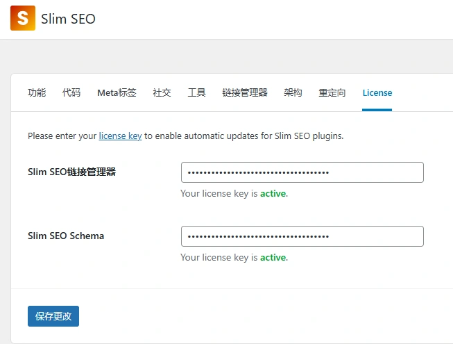Click the active status under Slim SEO Schema field
The width and height of the screenshot is (453, 344).
point(273,258)
